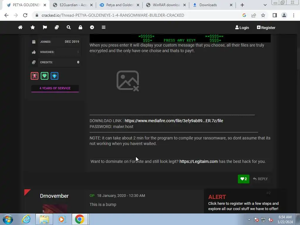
Task: Click the VOUCHES thumbs-up icon
Action: [34, 52]
